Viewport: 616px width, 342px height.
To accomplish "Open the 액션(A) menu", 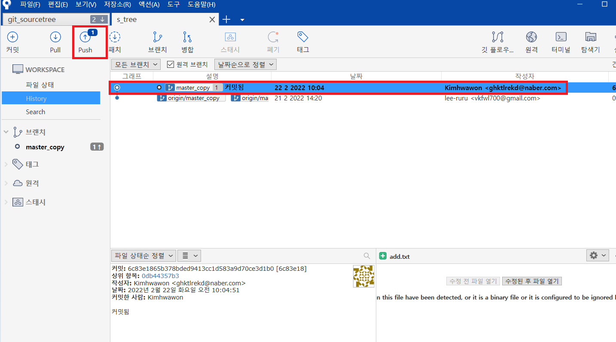I will point(149,5).
